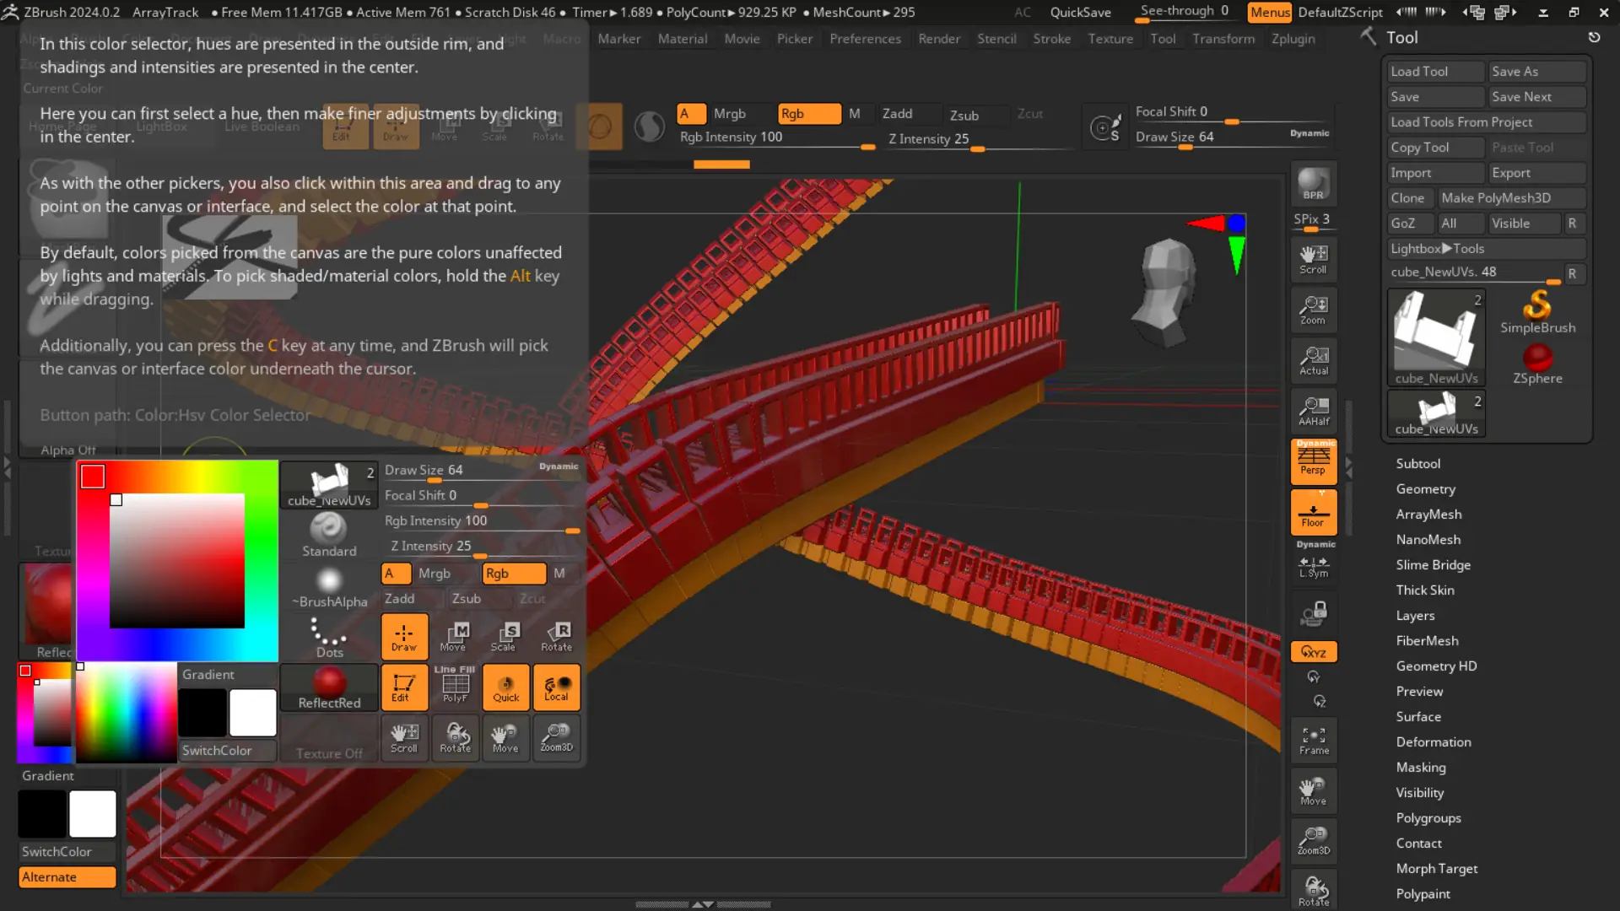This screenshot has width=1620, height=911.
Task: Click the Frame icon in right shelf
Action: (x=1313, y=740)
